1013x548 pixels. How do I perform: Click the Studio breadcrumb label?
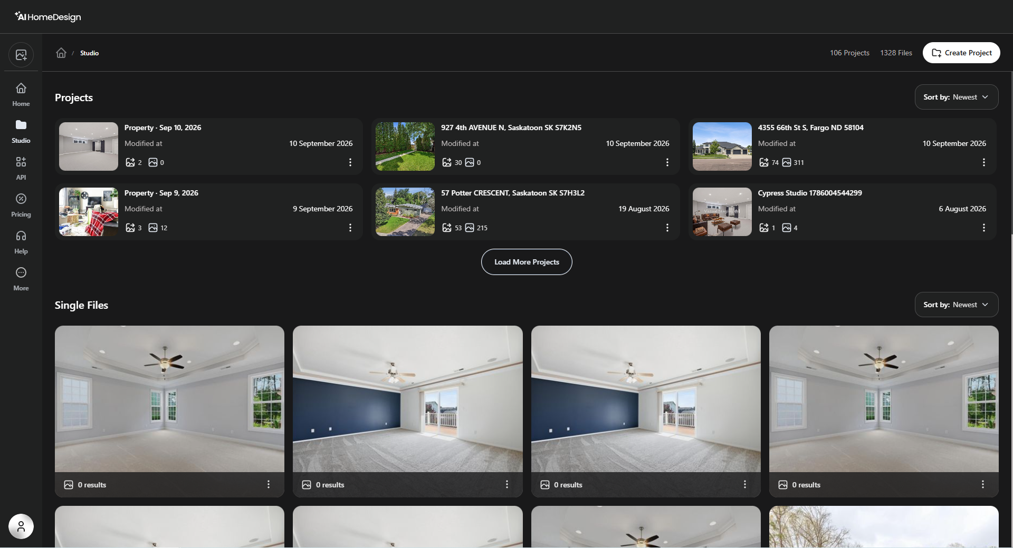pos(90,53)
